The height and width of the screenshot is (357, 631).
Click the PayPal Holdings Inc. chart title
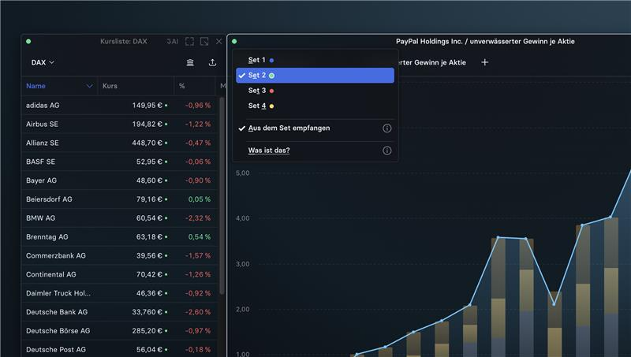coord(485,42)
